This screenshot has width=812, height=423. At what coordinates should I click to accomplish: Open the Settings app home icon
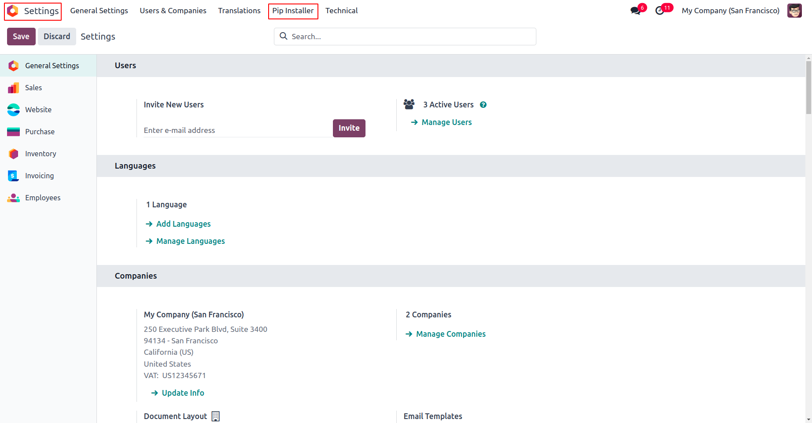(x=13, y=11)
